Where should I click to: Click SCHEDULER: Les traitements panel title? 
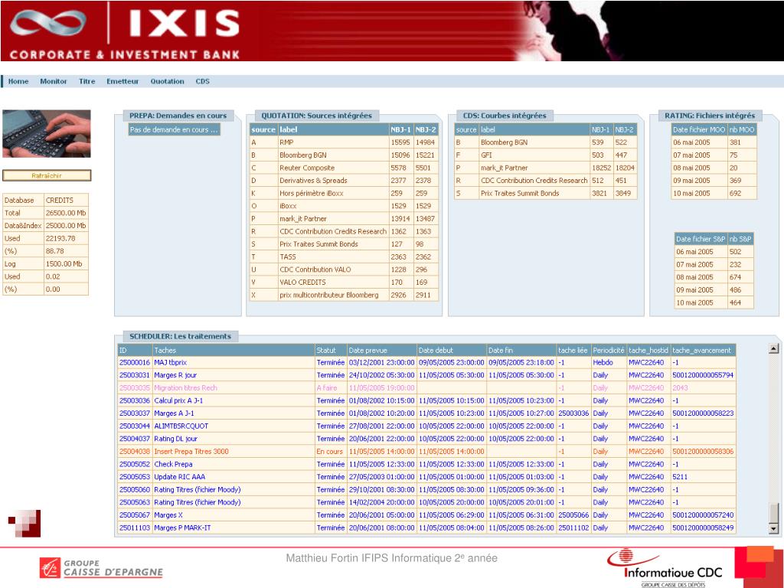pos(180,337)
